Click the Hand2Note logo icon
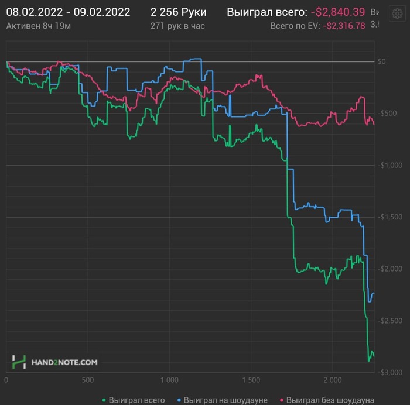Viewport: 410px width, 405px height. 19,362
